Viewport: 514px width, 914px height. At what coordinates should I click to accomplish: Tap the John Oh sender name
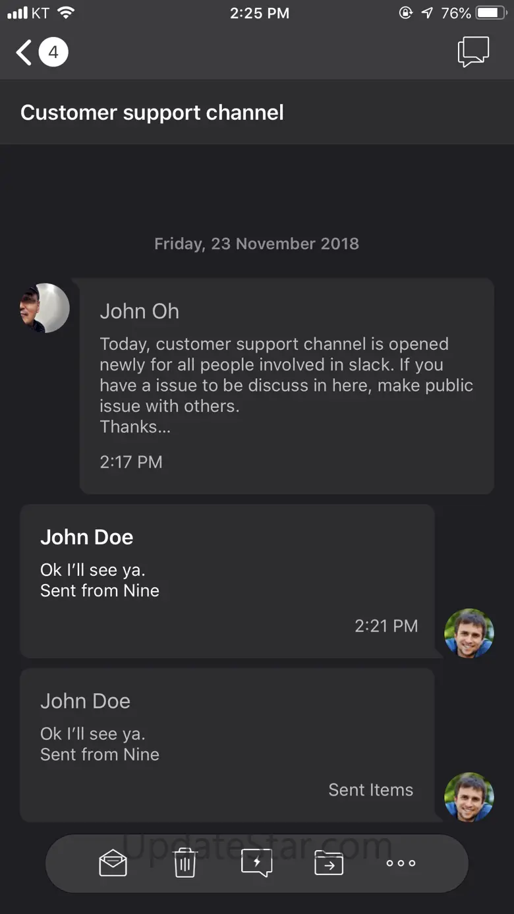(140, 311)
